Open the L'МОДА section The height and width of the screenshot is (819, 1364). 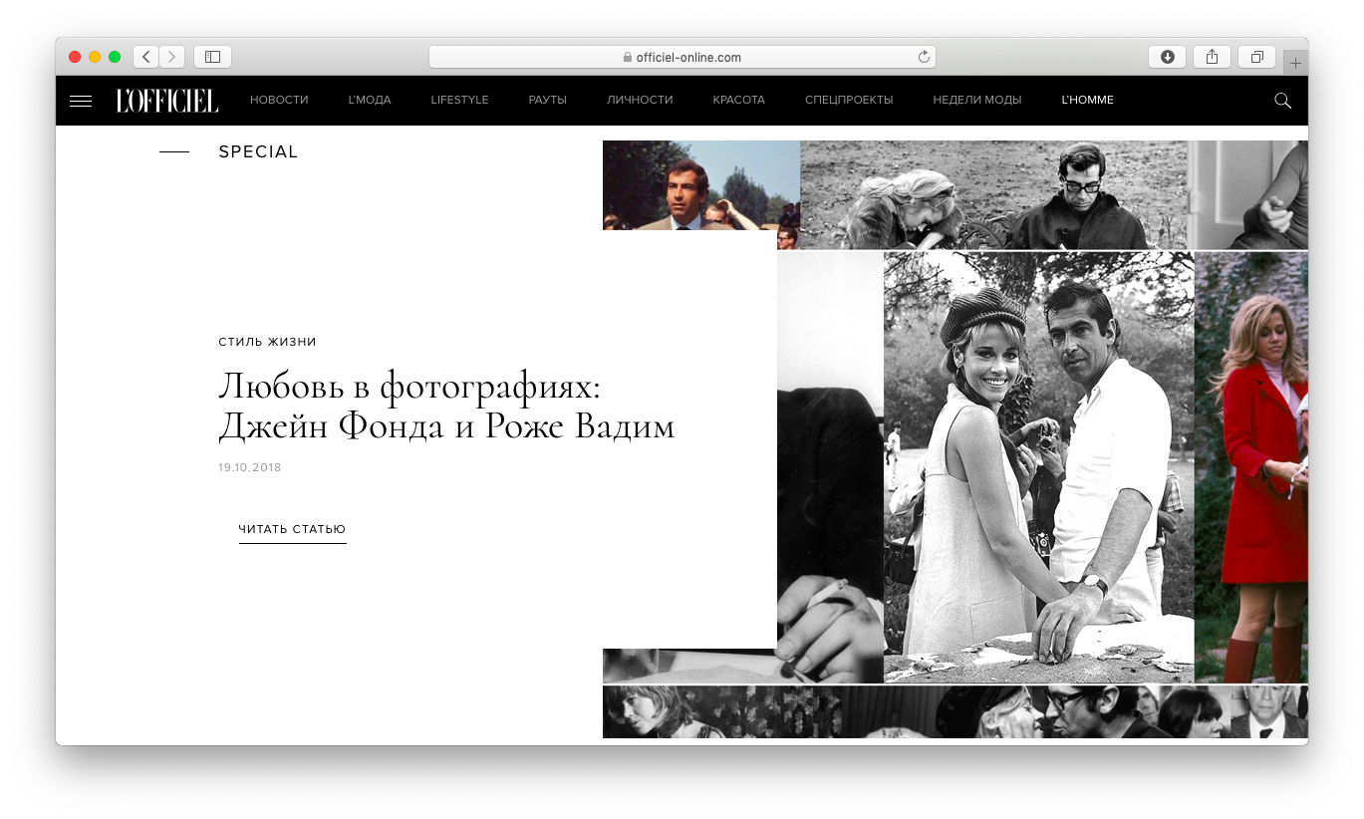point(370,101)
